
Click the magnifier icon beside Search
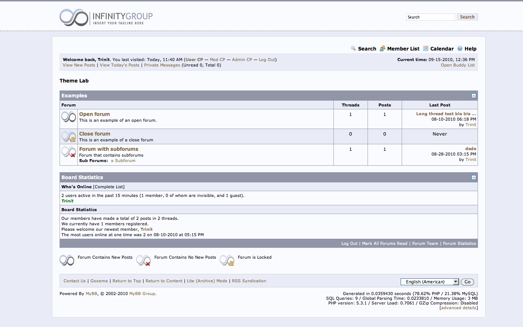(x=353, y=48)
